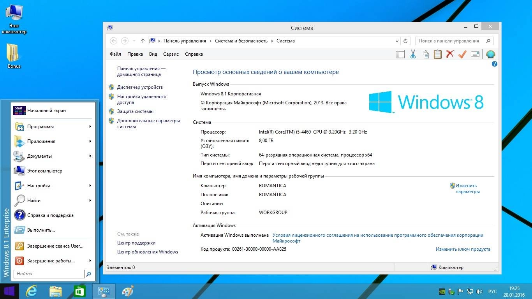Open the Этот компьютер desktop icon
Image resolution: width=532 pixels, height=299 pixels.
(14, 19)
